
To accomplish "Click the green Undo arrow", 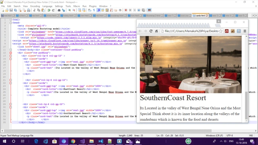I will 49,10.
